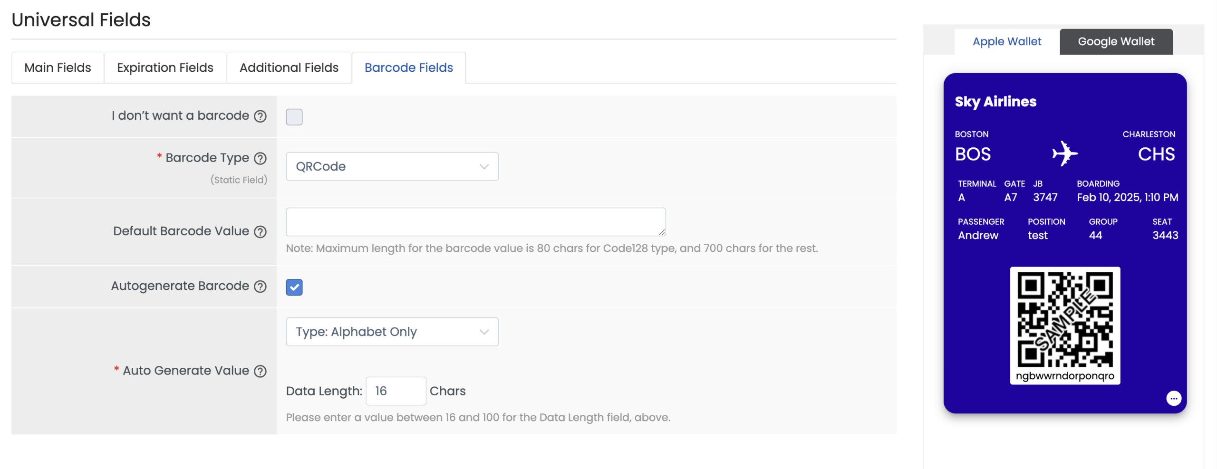Check the 'I don't want a barcode' box
This screenshot has height=469, width=1217.
(x=294, y=116)
